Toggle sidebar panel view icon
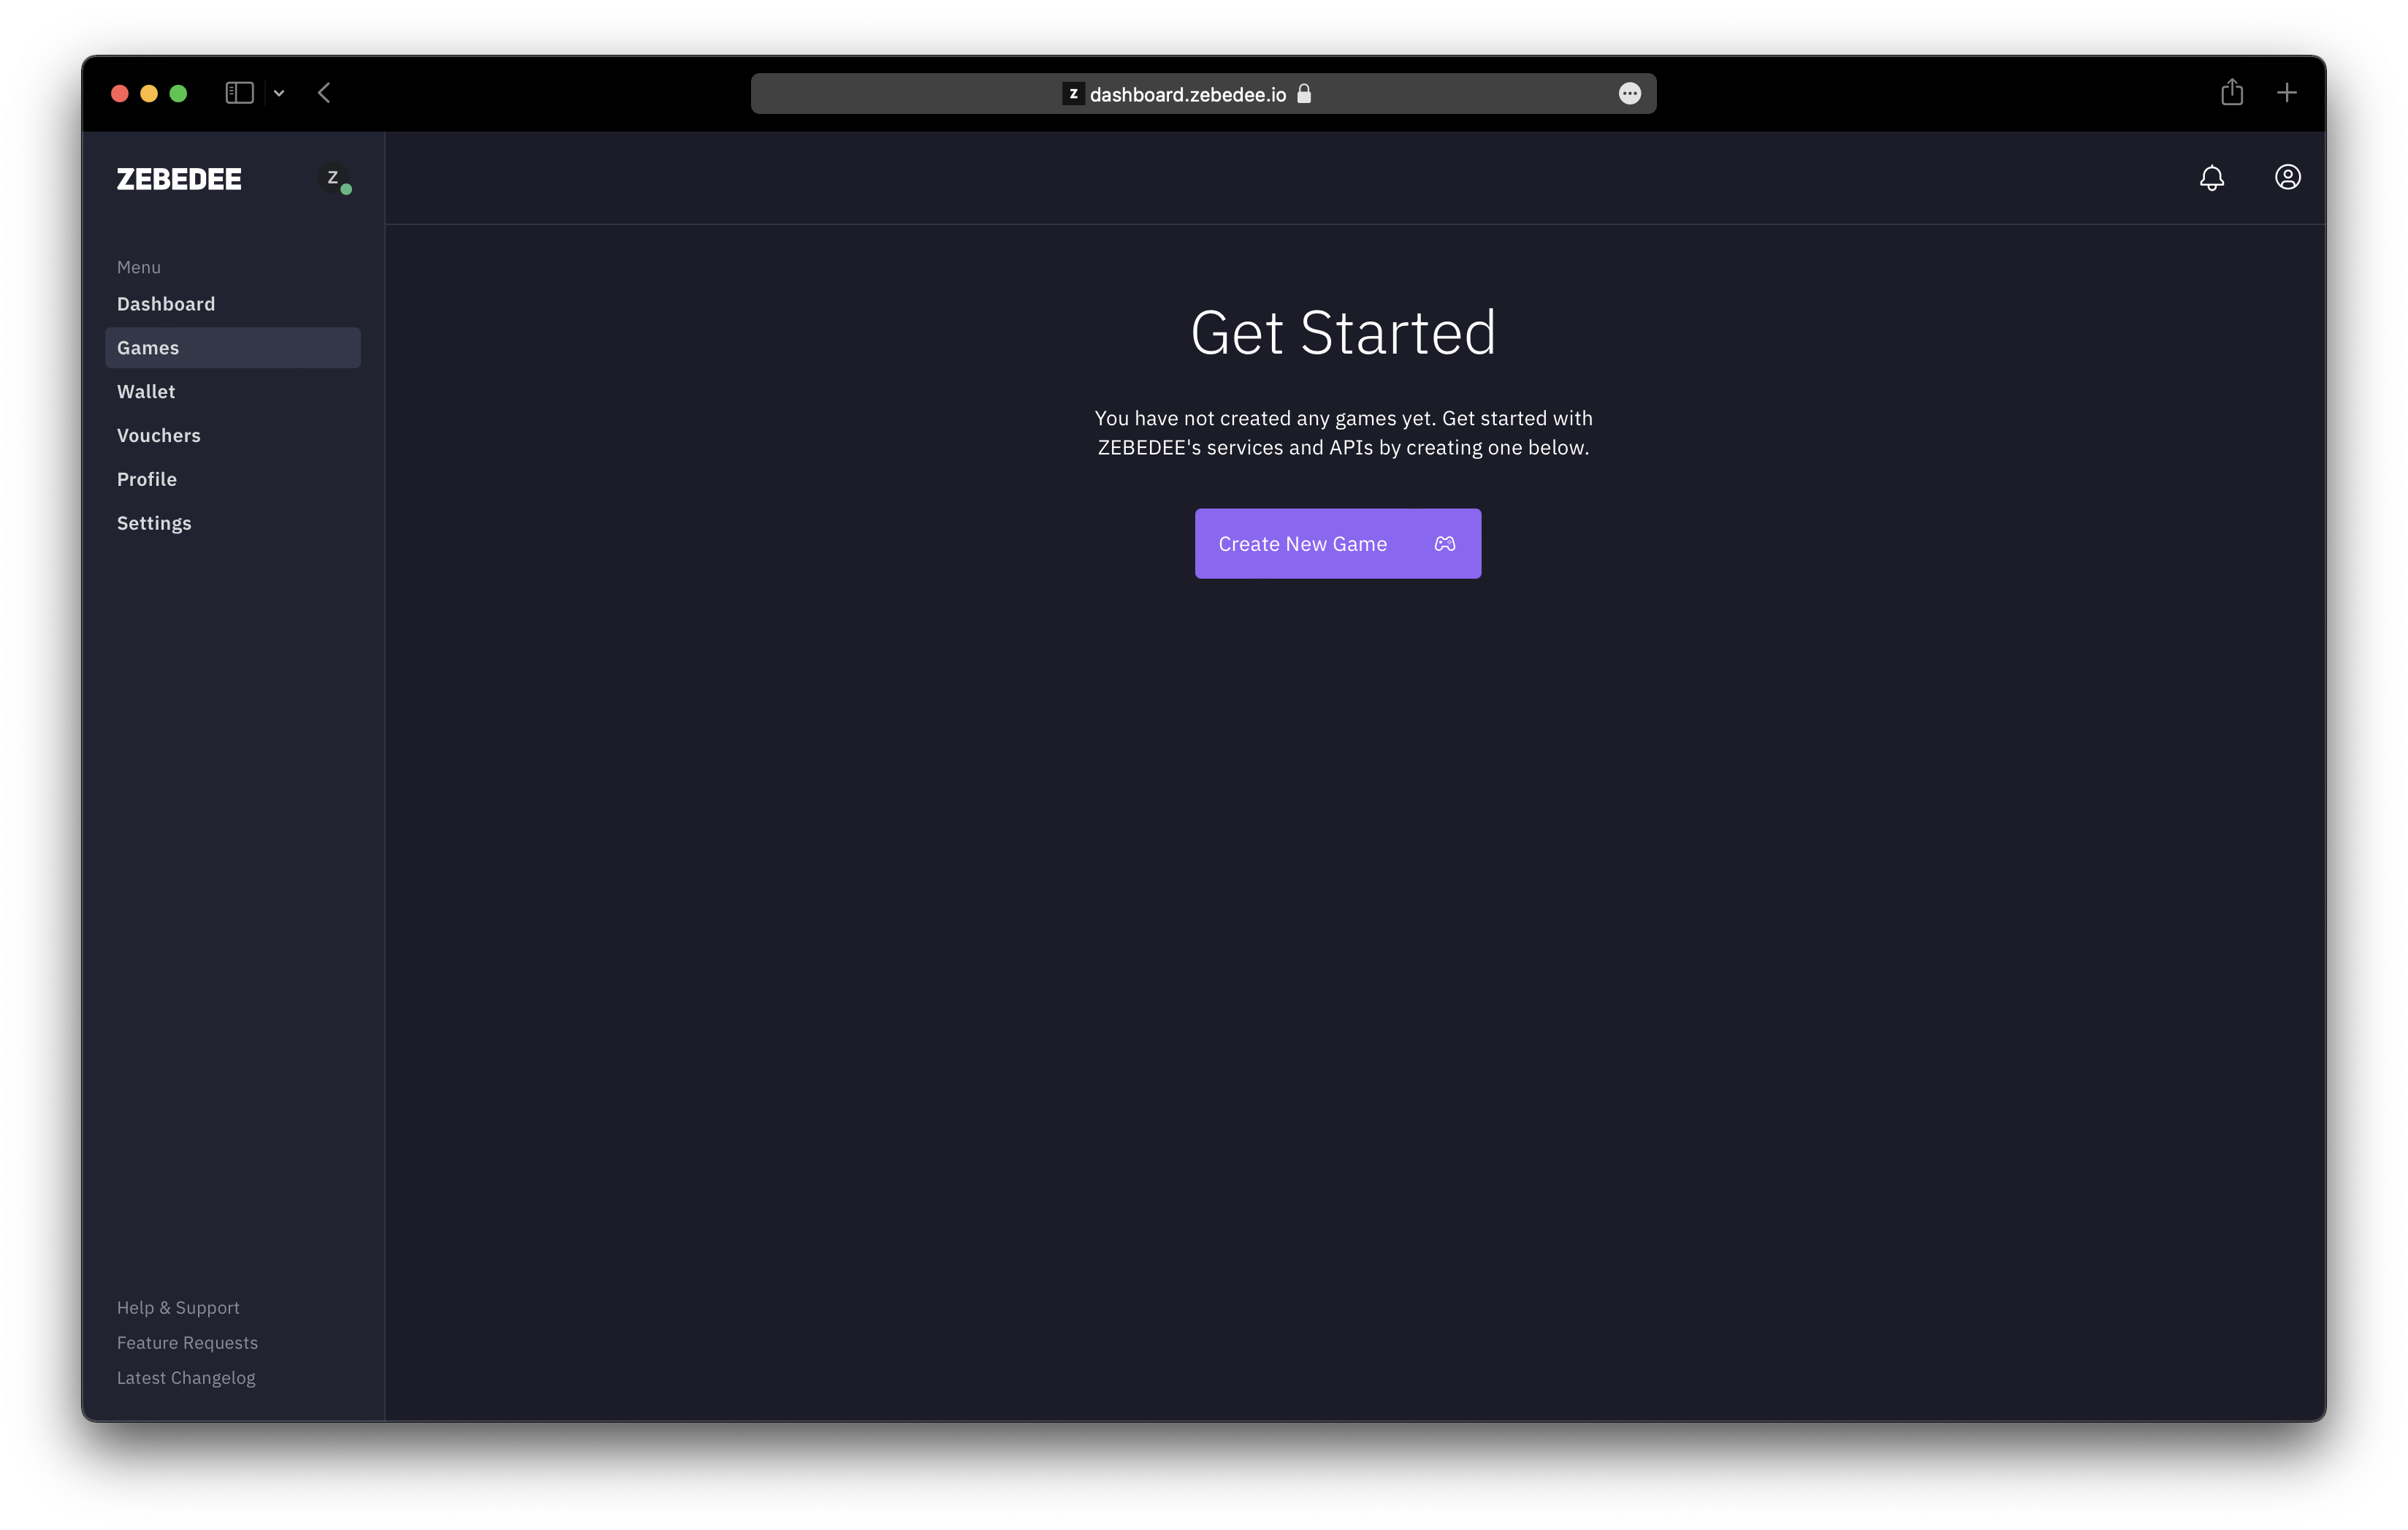 coord(239,93)
